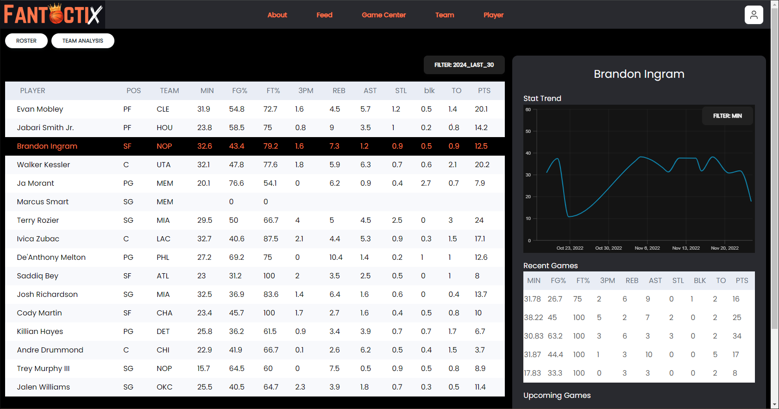Screen dimensions: 779x409
Task: Select Jalen Williams in the roster
Action: [44, 387]
